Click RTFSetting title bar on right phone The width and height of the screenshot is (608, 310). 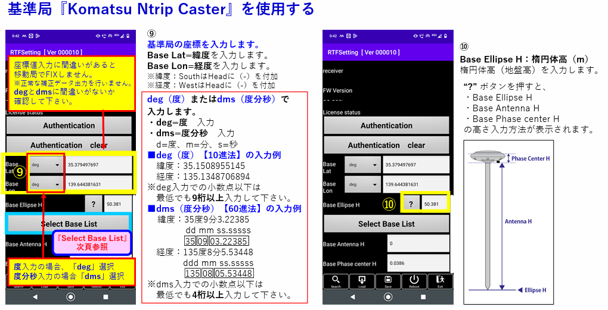click(388, 52)
